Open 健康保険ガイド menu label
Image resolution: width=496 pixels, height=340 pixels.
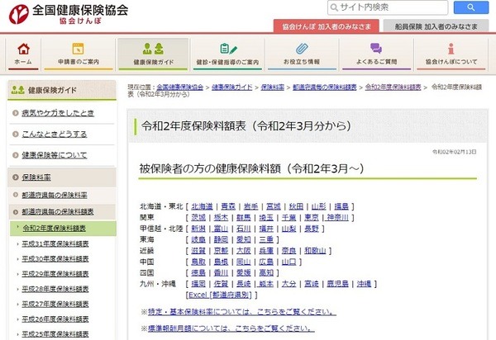point(154,62)
